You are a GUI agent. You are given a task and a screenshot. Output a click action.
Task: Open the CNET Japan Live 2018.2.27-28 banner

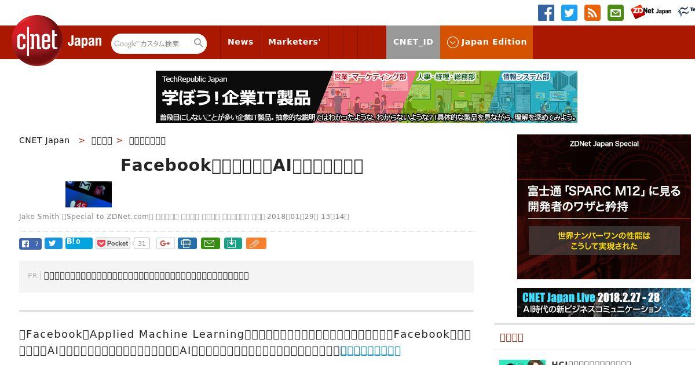tap(604, 302)
